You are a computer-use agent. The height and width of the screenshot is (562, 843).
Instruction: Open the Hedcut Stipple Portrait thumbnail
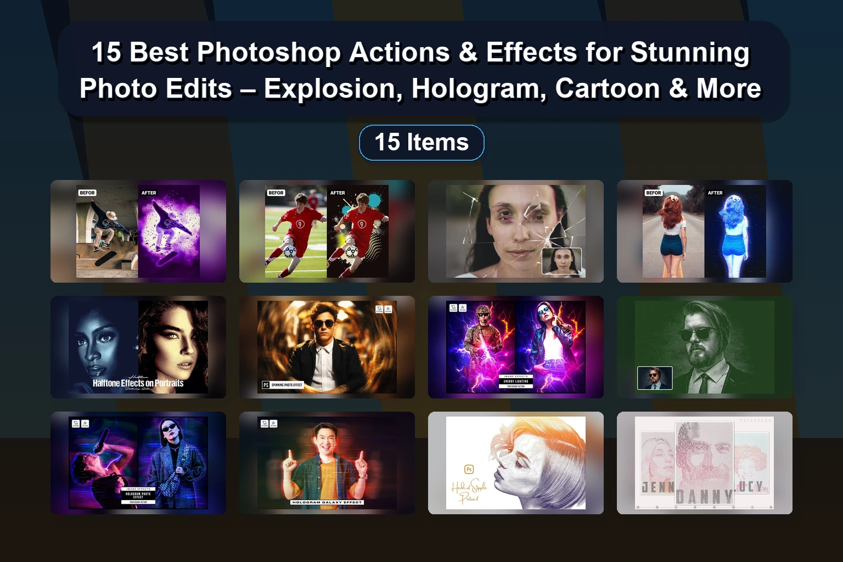[x=516, y=463]
